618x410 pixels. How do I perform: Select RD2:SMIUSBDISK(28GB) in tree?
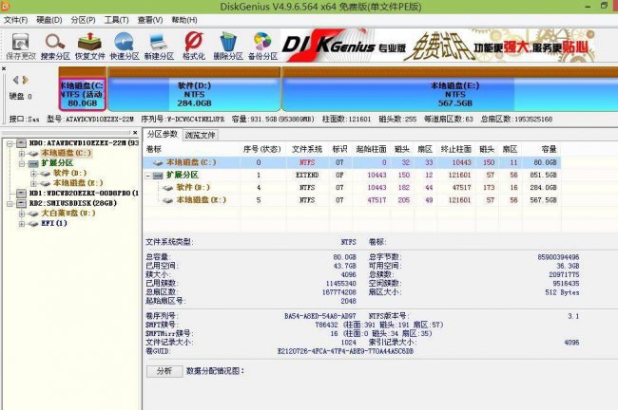coord(73,203)
